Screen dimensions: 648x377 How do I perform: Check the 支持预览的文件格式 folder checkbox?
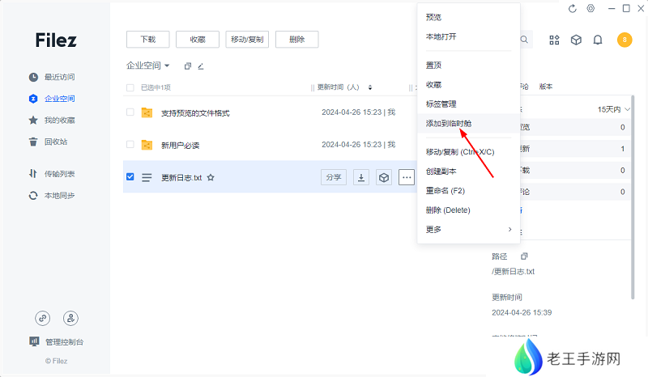[x=130, y=112]
